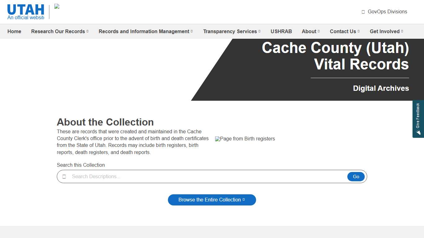Image resolution: width=424 pixels, height=238 pixels.
Task: Navigate to the USHRAB menu item
Action: (x=281, y=31)
